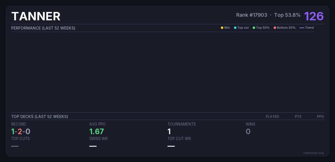Image resolution: width=335 pixels, height=162 pixels.
Task: Click the 1-2-0 record value
Action: pos(21,131)
